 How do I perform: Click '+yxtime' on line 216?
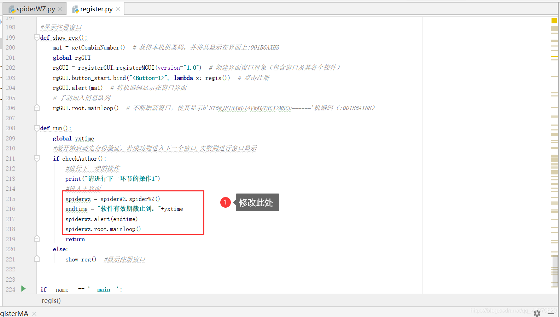tap(172, 209)
